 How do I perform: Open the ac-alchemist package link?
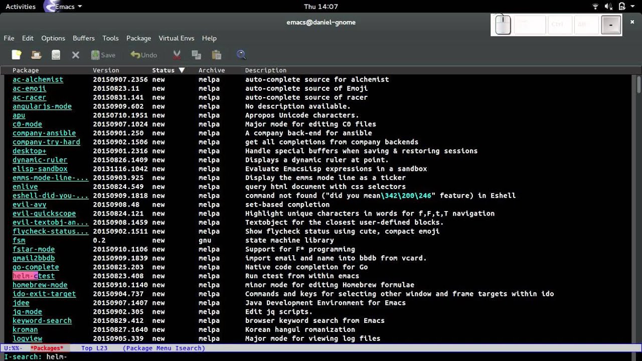(38, 79)
